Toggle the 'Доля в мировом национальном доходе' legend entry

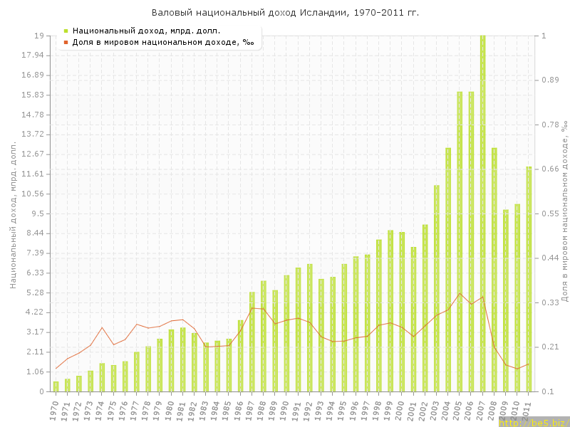pos(163,42)
